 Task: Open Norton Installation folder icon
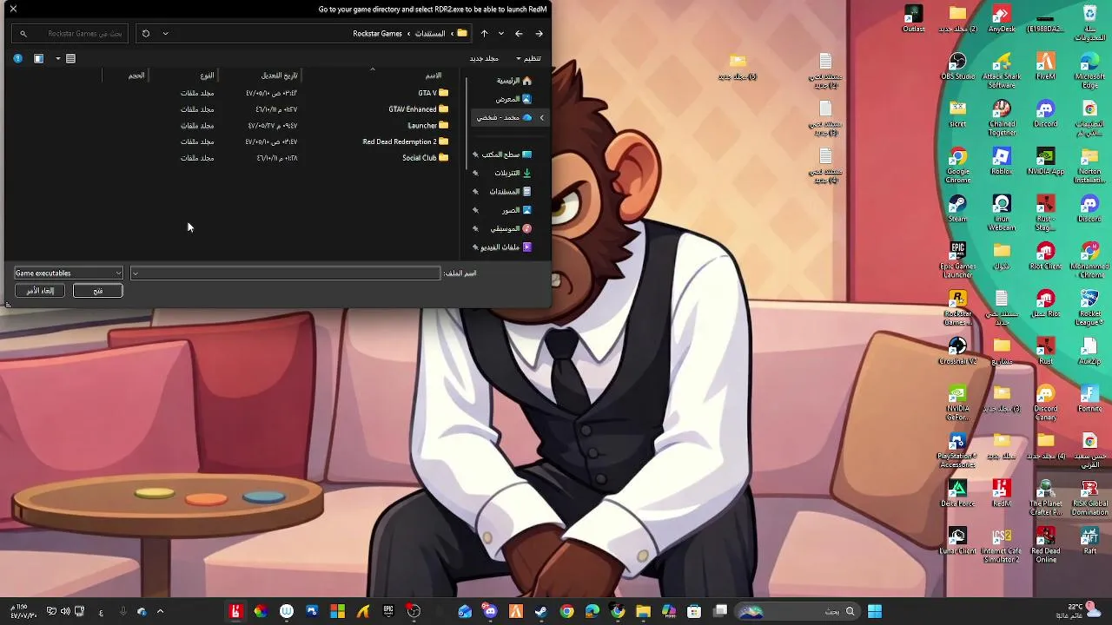[1089, 166]
